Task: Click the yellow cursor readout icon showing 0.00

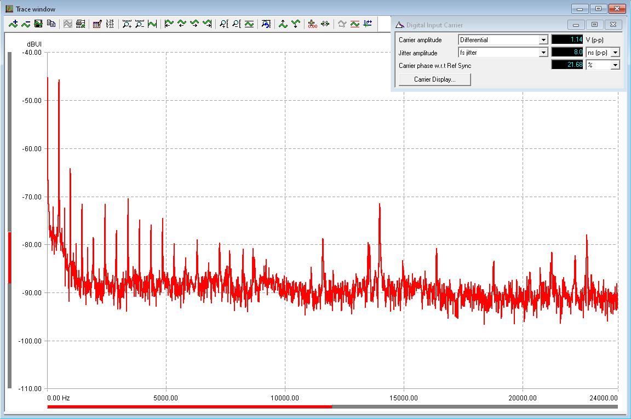Action: [x=312, y=24]
